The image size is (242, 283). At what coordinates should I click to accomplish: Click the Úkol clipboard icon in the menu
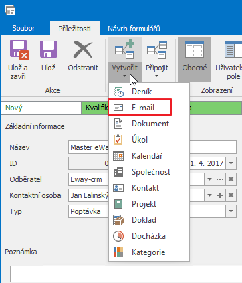[118, 140]
